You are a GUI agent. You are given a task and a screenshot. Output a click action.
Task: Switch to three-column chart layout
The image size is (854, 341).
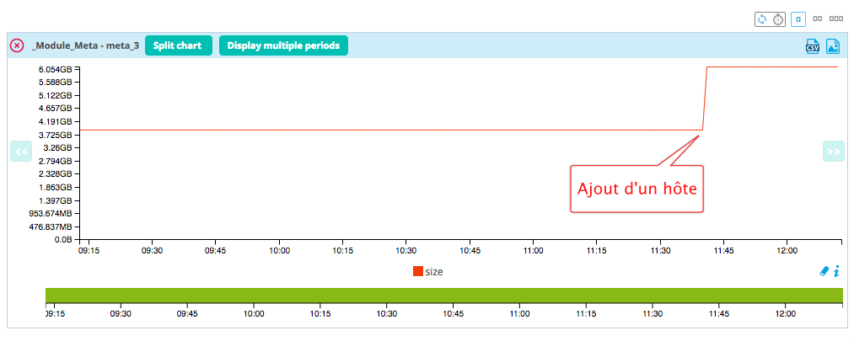pyautogui.click(x=836, y=18)
